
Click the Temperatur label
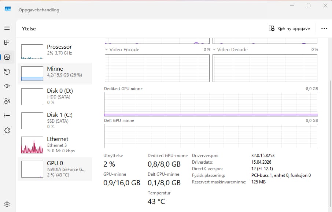pyautogui.click(x=159, y=193)
